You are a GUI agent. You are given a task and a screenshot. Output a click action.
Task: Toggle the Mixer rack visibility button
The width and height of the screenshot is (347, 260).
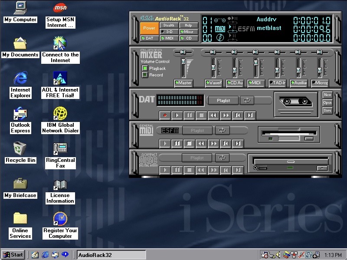[x=188, y=32]
